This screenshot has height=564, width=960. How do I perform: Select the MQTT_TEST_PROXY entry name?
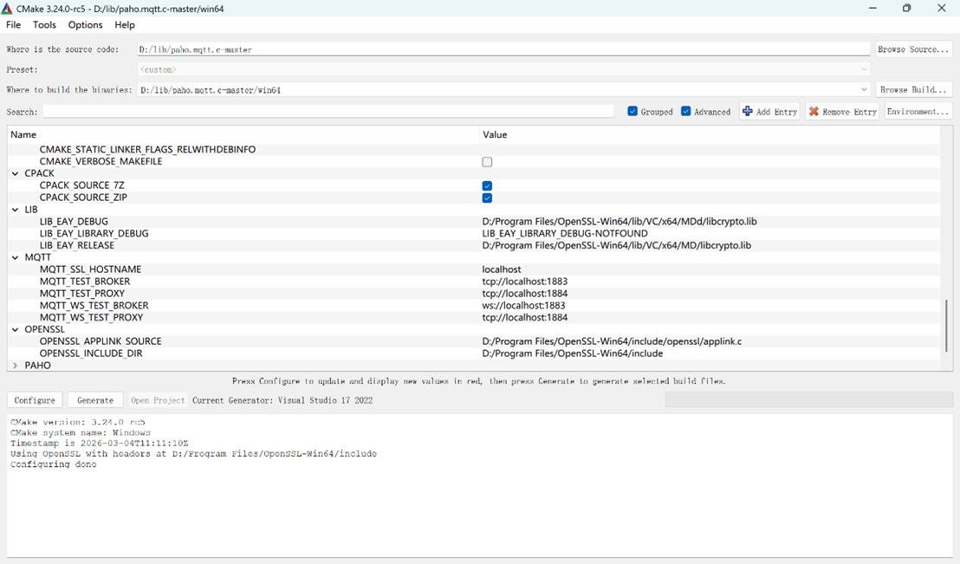(x=82, y=294)
